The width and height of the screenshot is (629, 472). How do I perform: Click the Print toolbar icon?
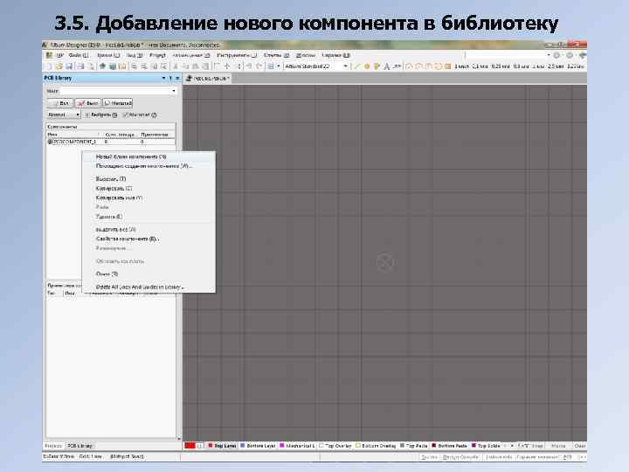point(80,66)
